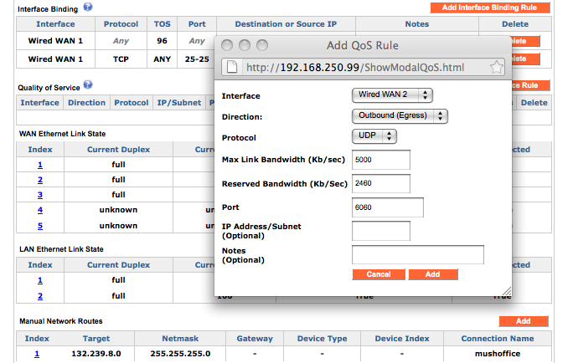Click TOS value 96 in Interface Binding
The image size is (568, 363).
pos(162,41)
